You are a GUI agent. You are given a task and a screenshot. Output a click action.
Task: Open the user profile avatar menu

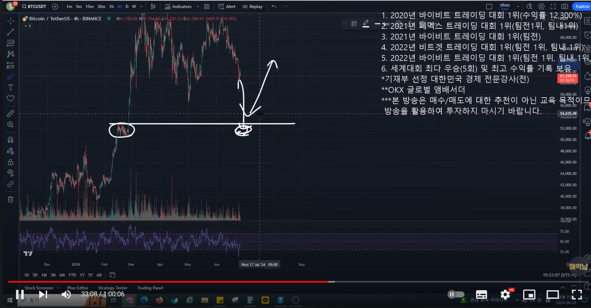(10, 6)
